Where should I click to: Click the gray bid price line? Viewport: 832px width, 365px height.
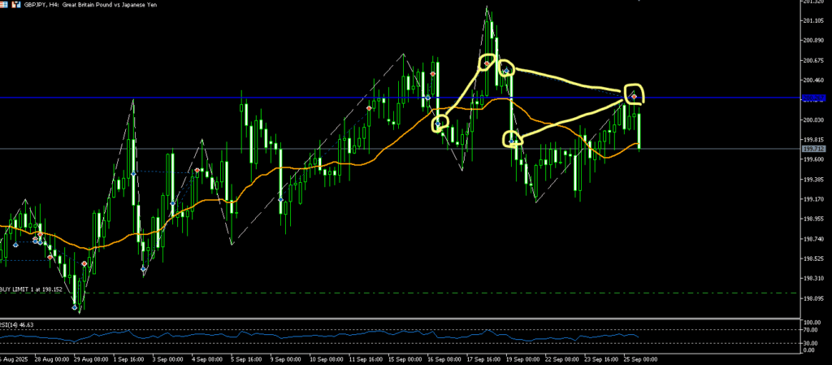tap(244, 149)
